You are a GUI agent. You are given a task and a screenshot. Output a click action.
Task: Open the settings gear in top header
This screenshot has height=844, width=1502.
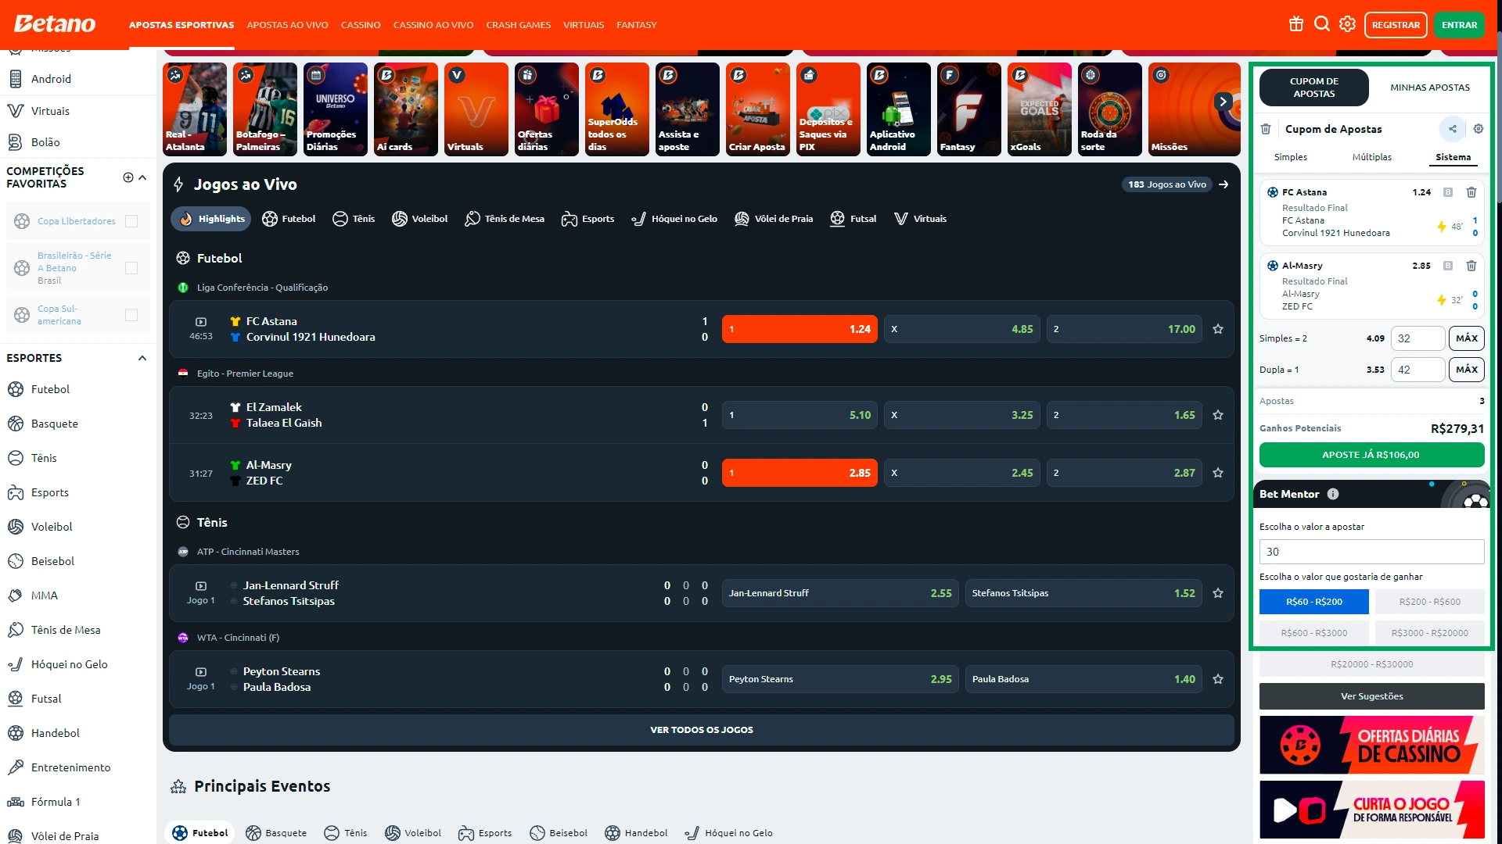click(x=1347, y=24)
